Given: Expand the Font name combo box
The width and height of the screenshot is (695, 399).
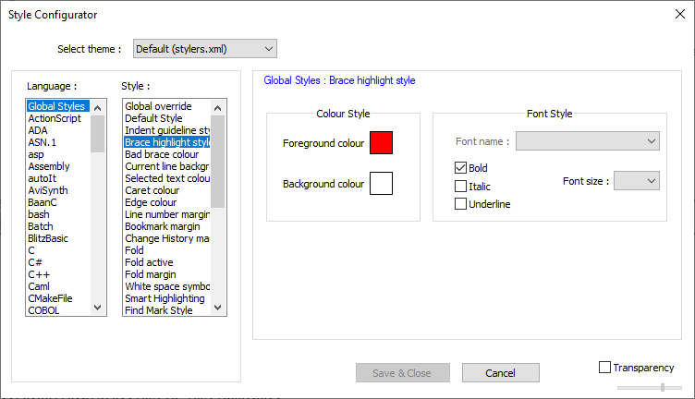Looking at the screenshot, I should (x=587, y=141).
